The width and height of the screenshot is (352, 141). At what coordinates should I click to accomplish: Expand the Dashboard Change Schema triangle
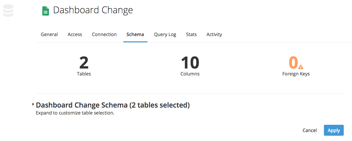pos(33,104)
